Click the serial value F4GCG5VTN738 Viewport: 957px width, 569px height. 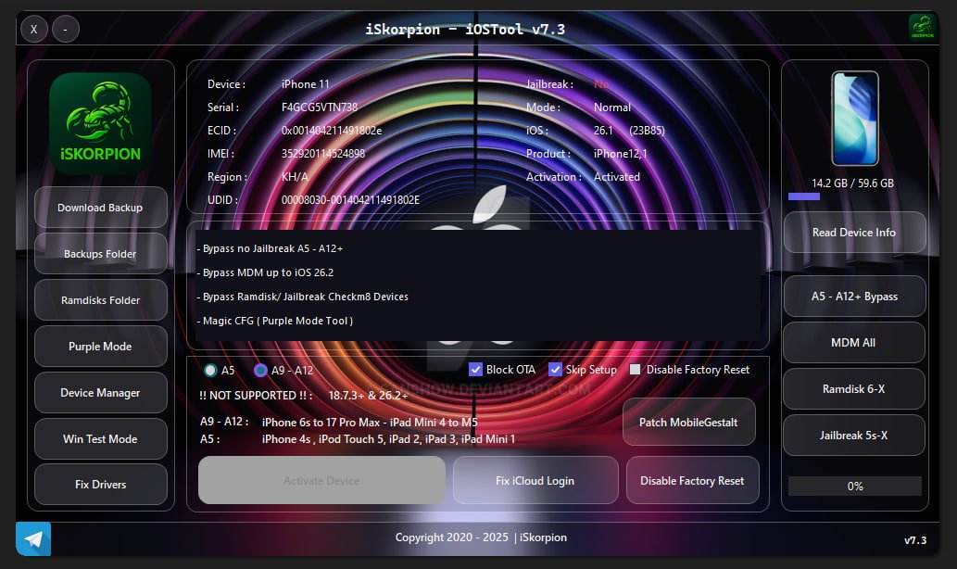tap(320, 107)
